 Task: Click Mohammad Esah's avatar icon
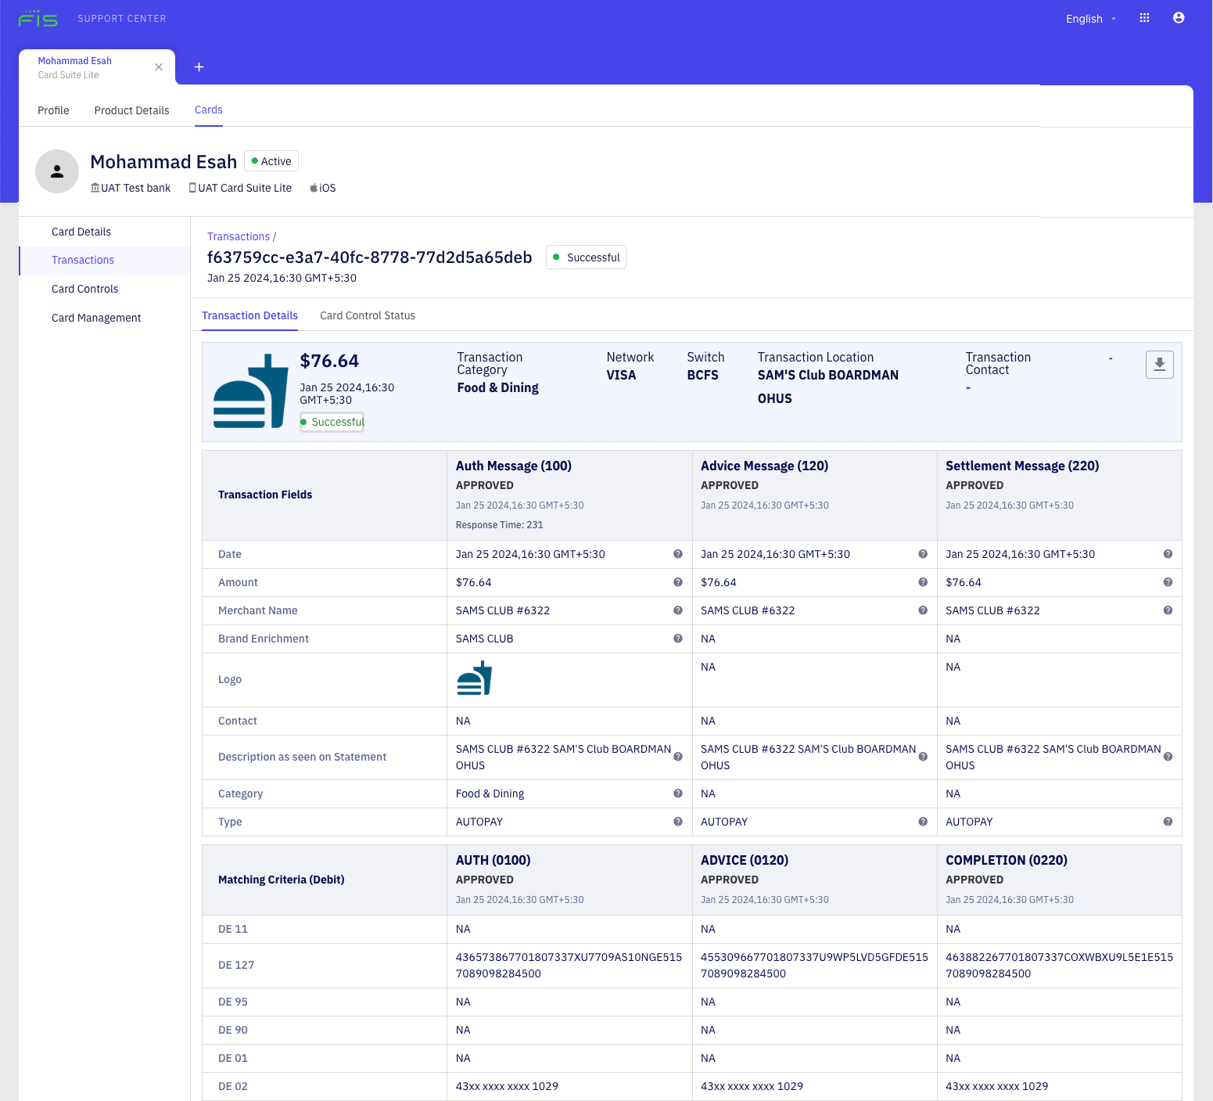click(x=57, y=171)
